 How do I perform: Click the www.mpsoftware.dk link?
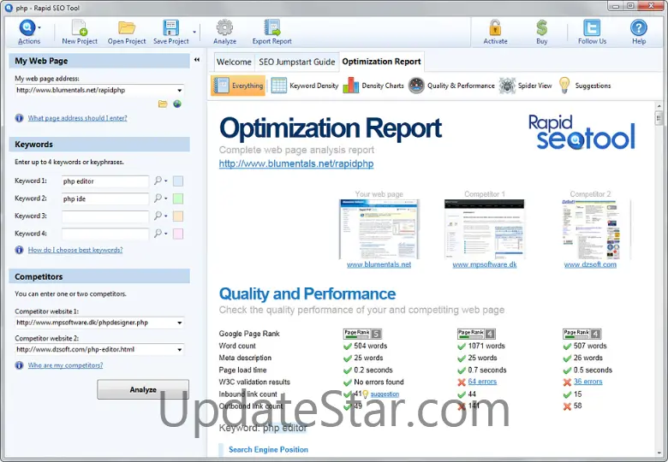485,264
